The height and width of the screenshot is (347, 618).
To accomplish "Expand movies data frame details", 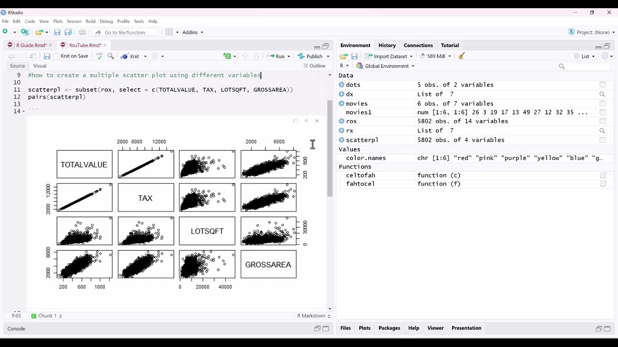I will pyautogui.click(x=341, y=104).
